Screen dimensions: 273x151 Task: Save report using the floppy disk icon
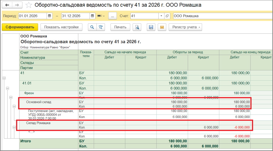click(151, 27)
